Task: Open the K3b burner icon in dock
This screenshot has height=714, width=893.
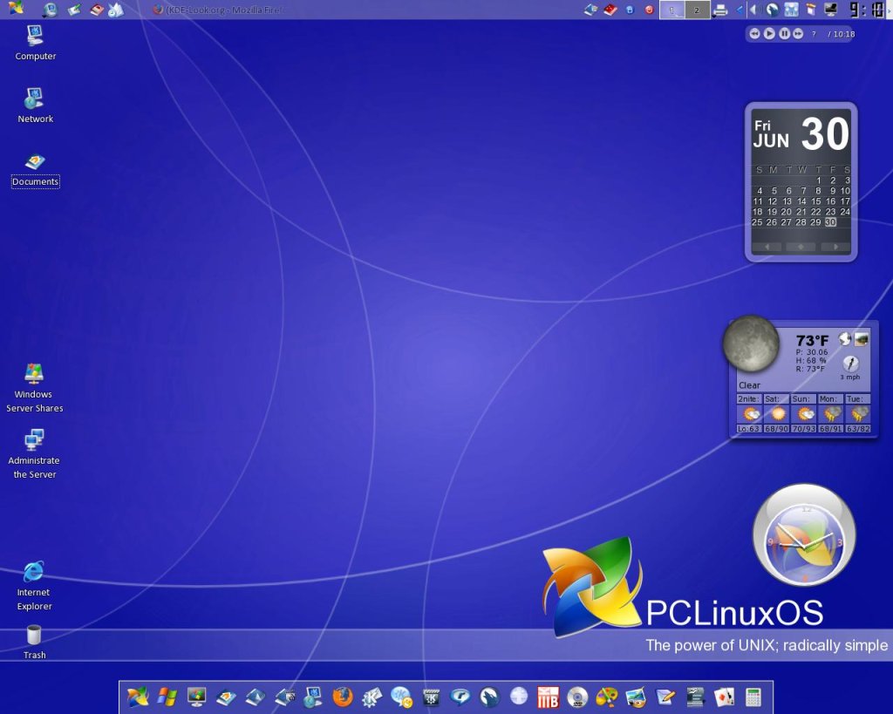Action: point(548,697)
